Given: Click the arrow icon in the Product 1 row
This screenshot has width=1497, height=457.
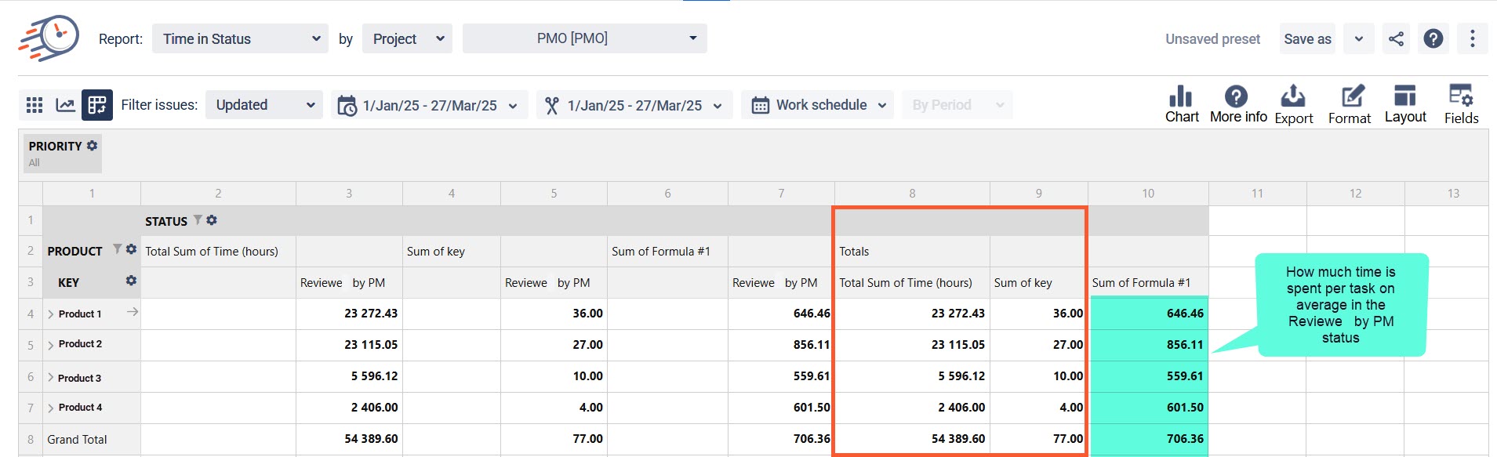Looking at the screenshot, I should (133, 312).
